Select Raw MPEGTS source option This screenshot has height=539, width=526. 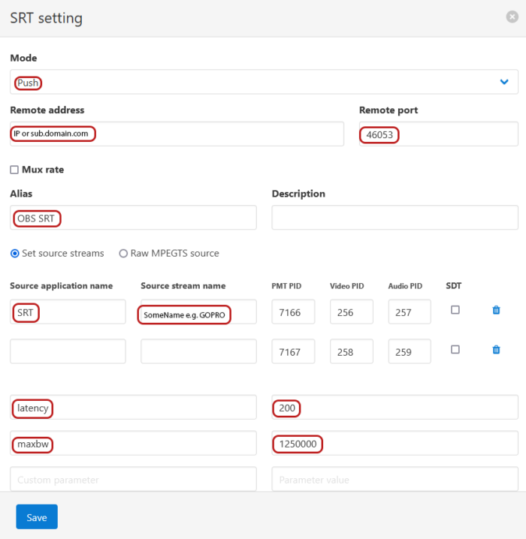122,253
